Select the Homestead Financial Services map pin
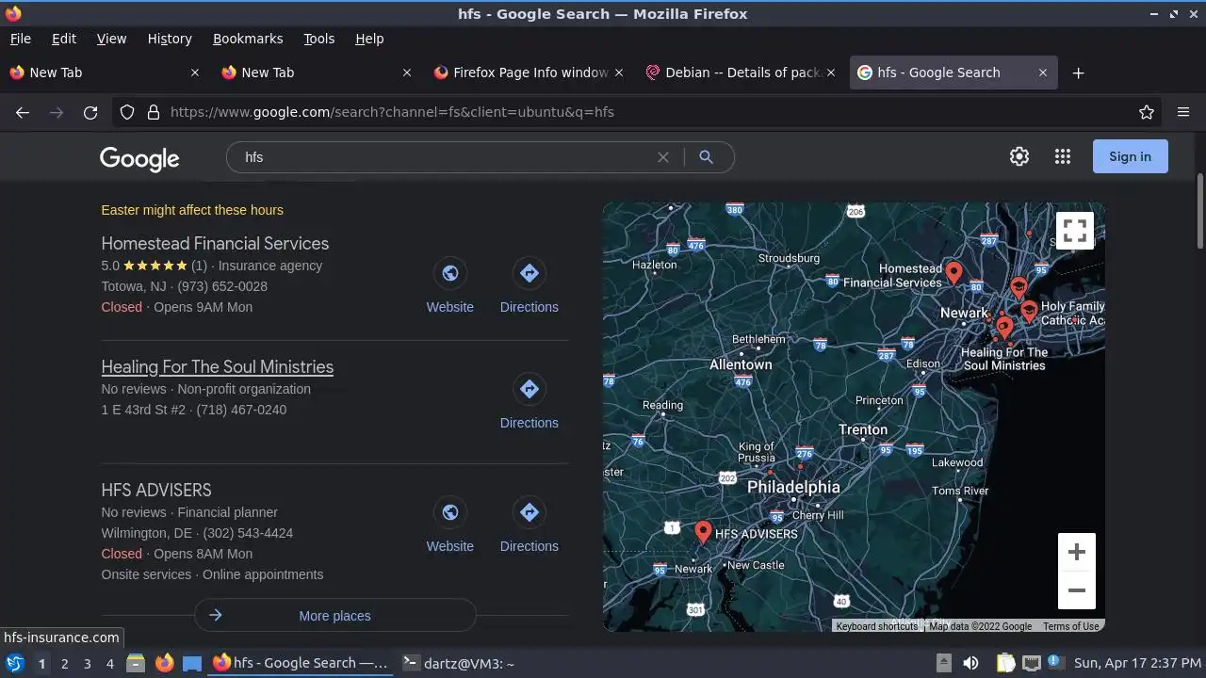The height and width of the screenshot is (678, 1206). (x=953, y=273)
